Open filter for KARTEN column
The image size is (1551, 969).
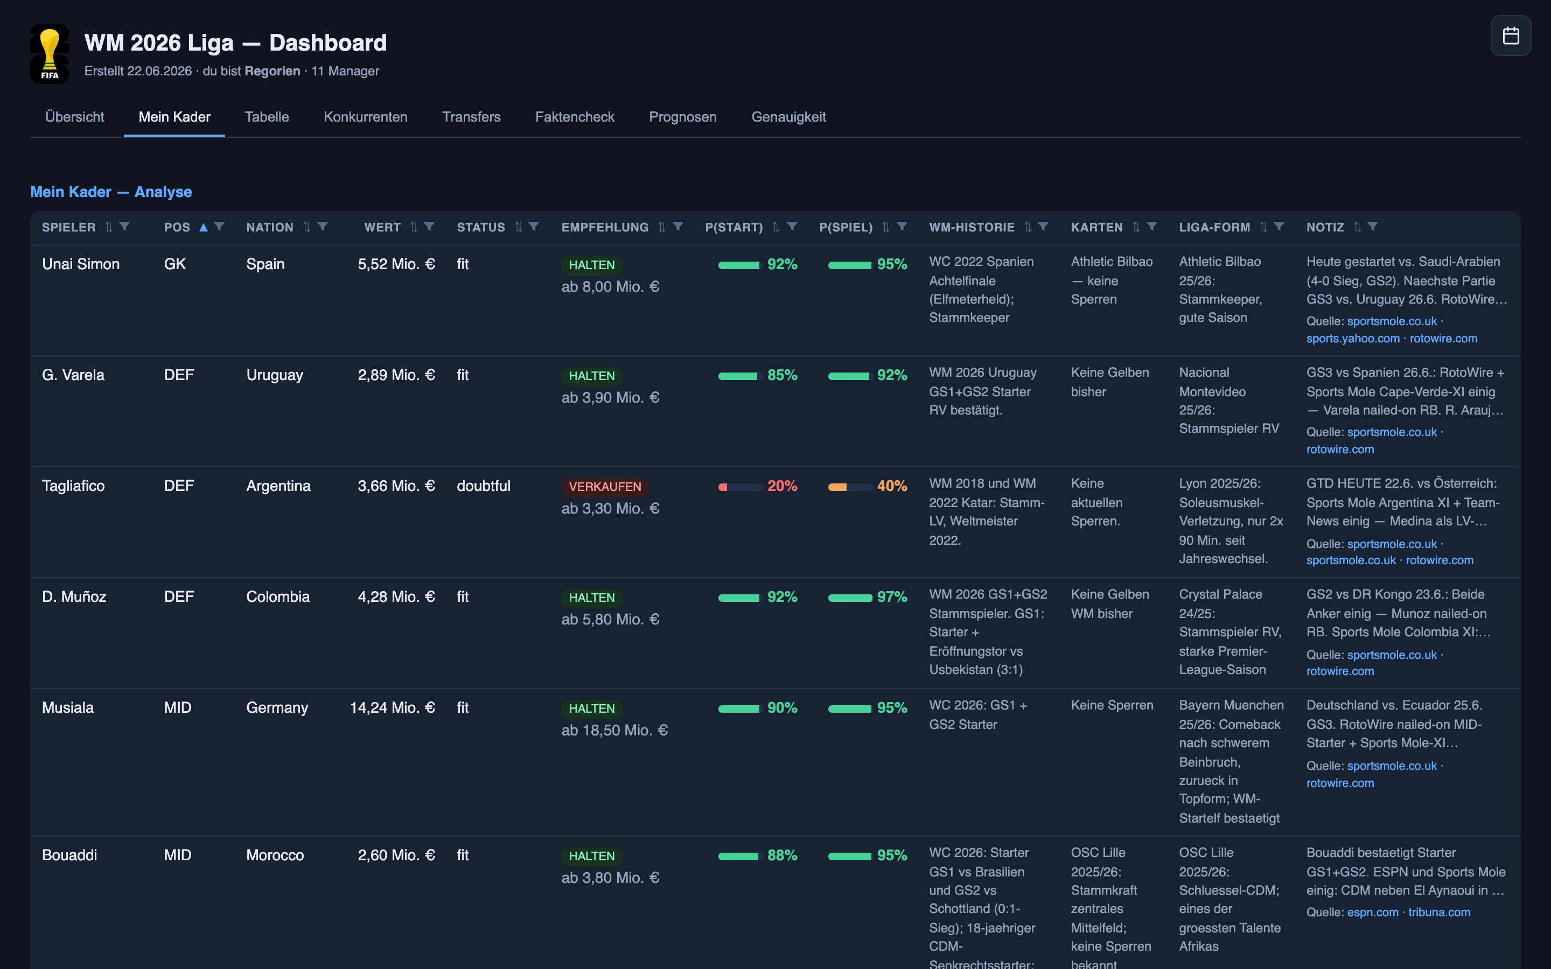tap(1152, 226)
